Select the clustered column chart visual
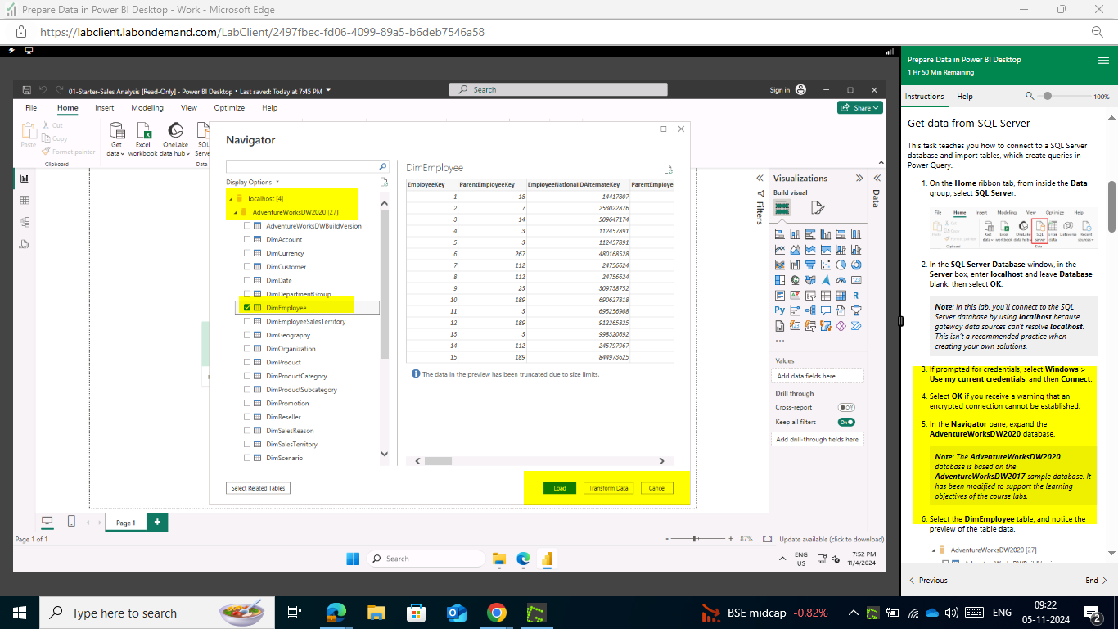 click(826, 234)
